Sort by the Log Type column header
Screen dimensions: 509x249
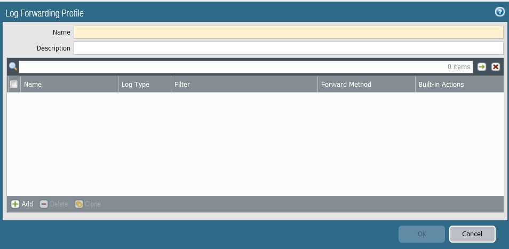(x=145, y=84)
